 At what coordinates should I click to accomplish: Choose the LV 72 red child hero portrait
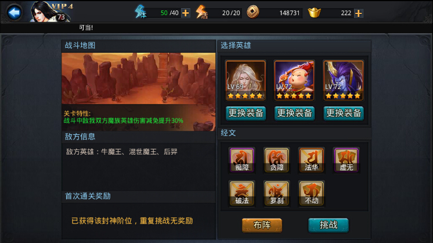tap(294, 80)
